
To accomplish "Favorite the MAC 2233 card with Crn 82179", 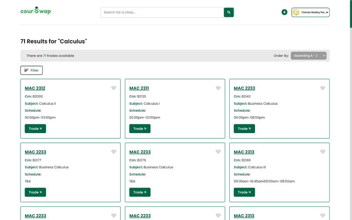I will 218,152.
